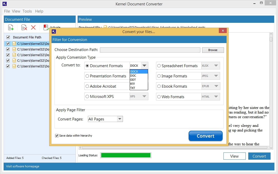Select the Image Formats radio button
The image size is (278, 174).
pos(159,76)
